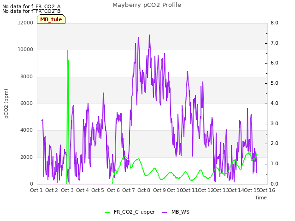Screen dimensions: 295x221
Task: Click the 10000 y-axis tick label
Action: click(x=25, y=50)
